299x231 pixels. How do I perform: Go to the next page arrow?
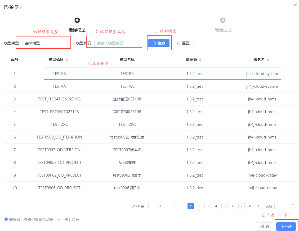(x=258, y=206)
